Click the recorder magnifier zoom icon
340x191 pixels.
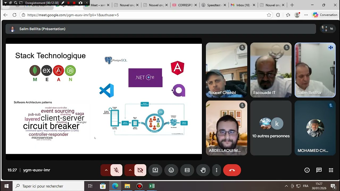pyautogui.click(x=16, y=3)
